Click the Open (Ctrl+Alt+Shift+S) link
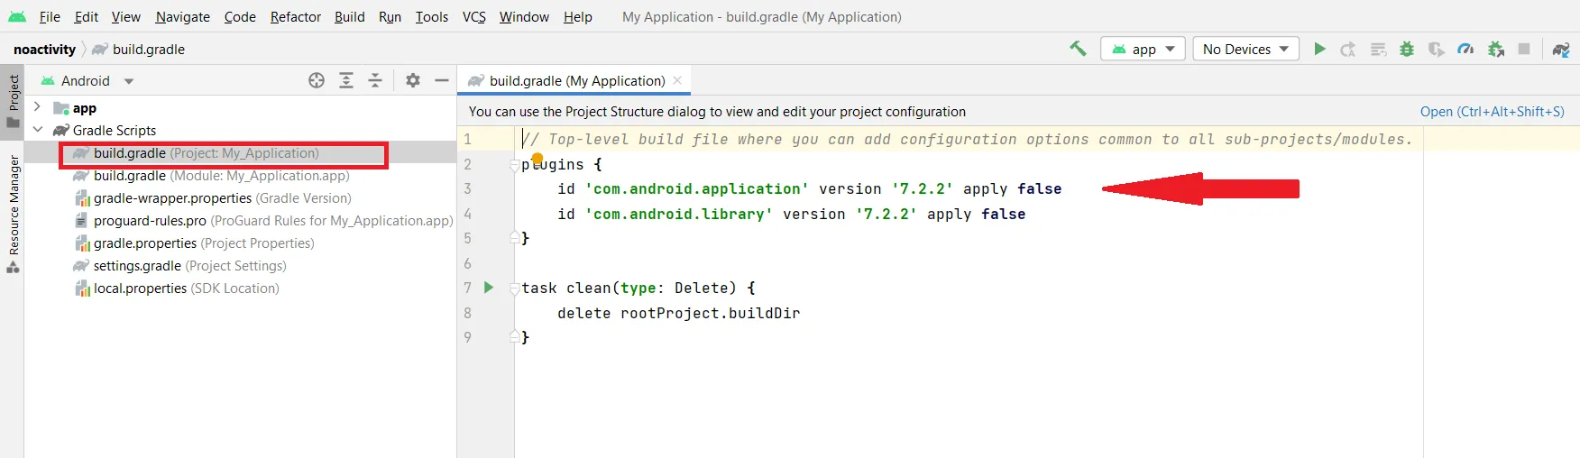This screenshot has height=458, width=1580. click(x=1492, y=111)
